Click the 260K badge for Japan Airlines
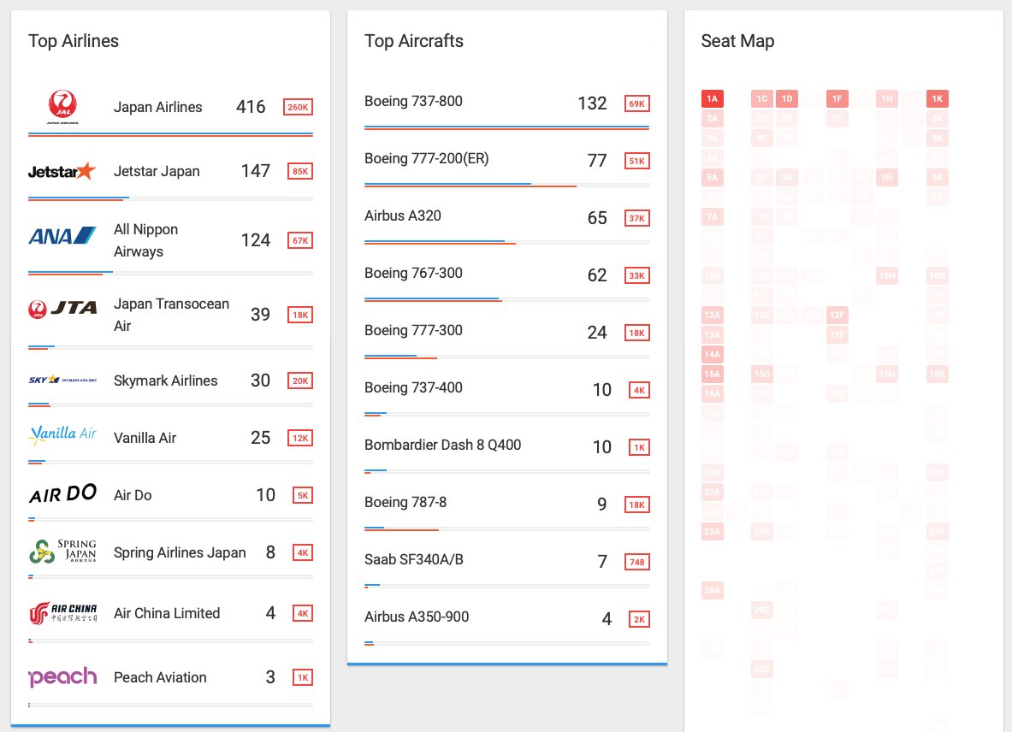Image resolution: width=1012 pixels, height=732 pixels. point(299,107)
